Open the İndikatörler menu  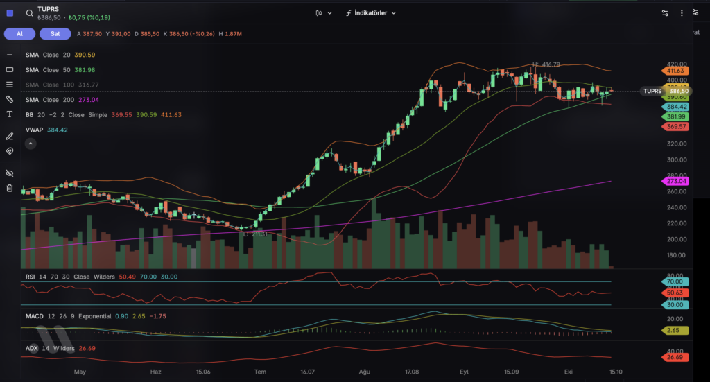370,13
